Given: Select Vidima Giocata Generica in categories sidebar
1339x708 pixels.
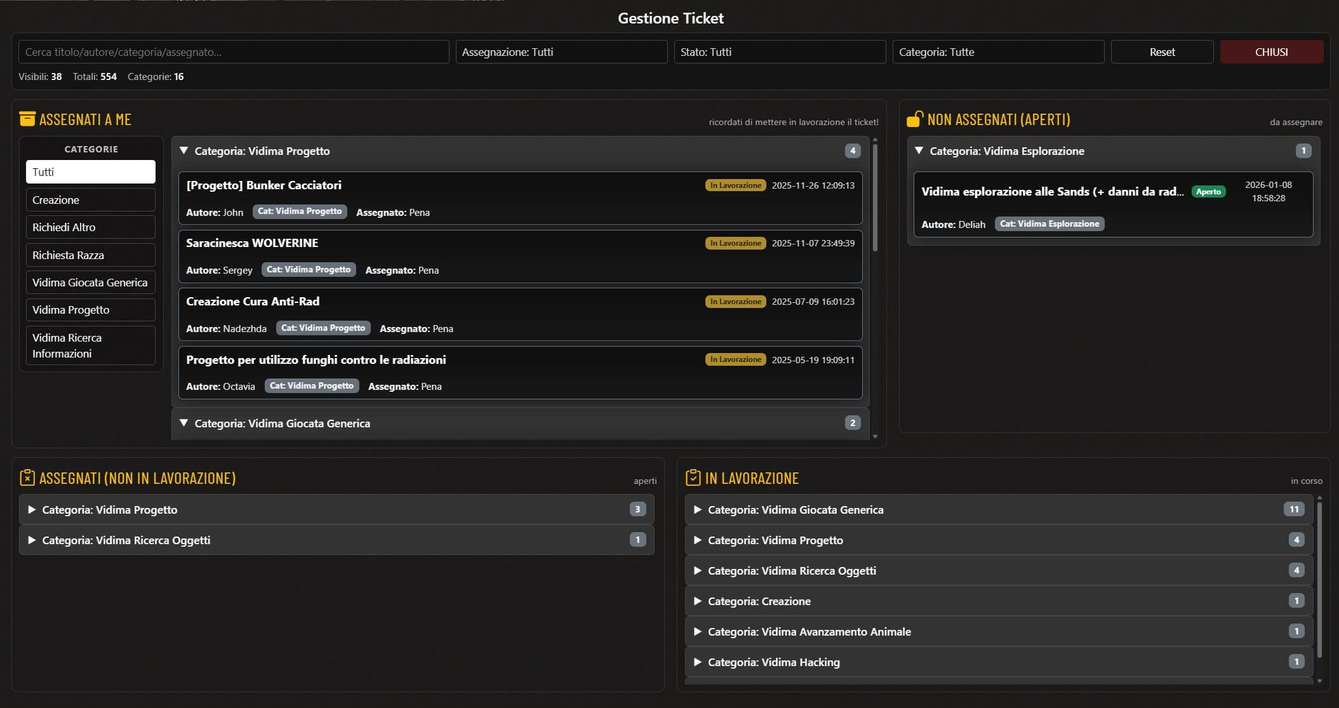Looking at the screenshot, I should point(91,283).
